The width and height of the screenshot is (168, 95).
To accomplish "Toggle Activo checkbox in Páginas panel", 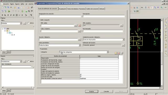I will coord(29,23).
